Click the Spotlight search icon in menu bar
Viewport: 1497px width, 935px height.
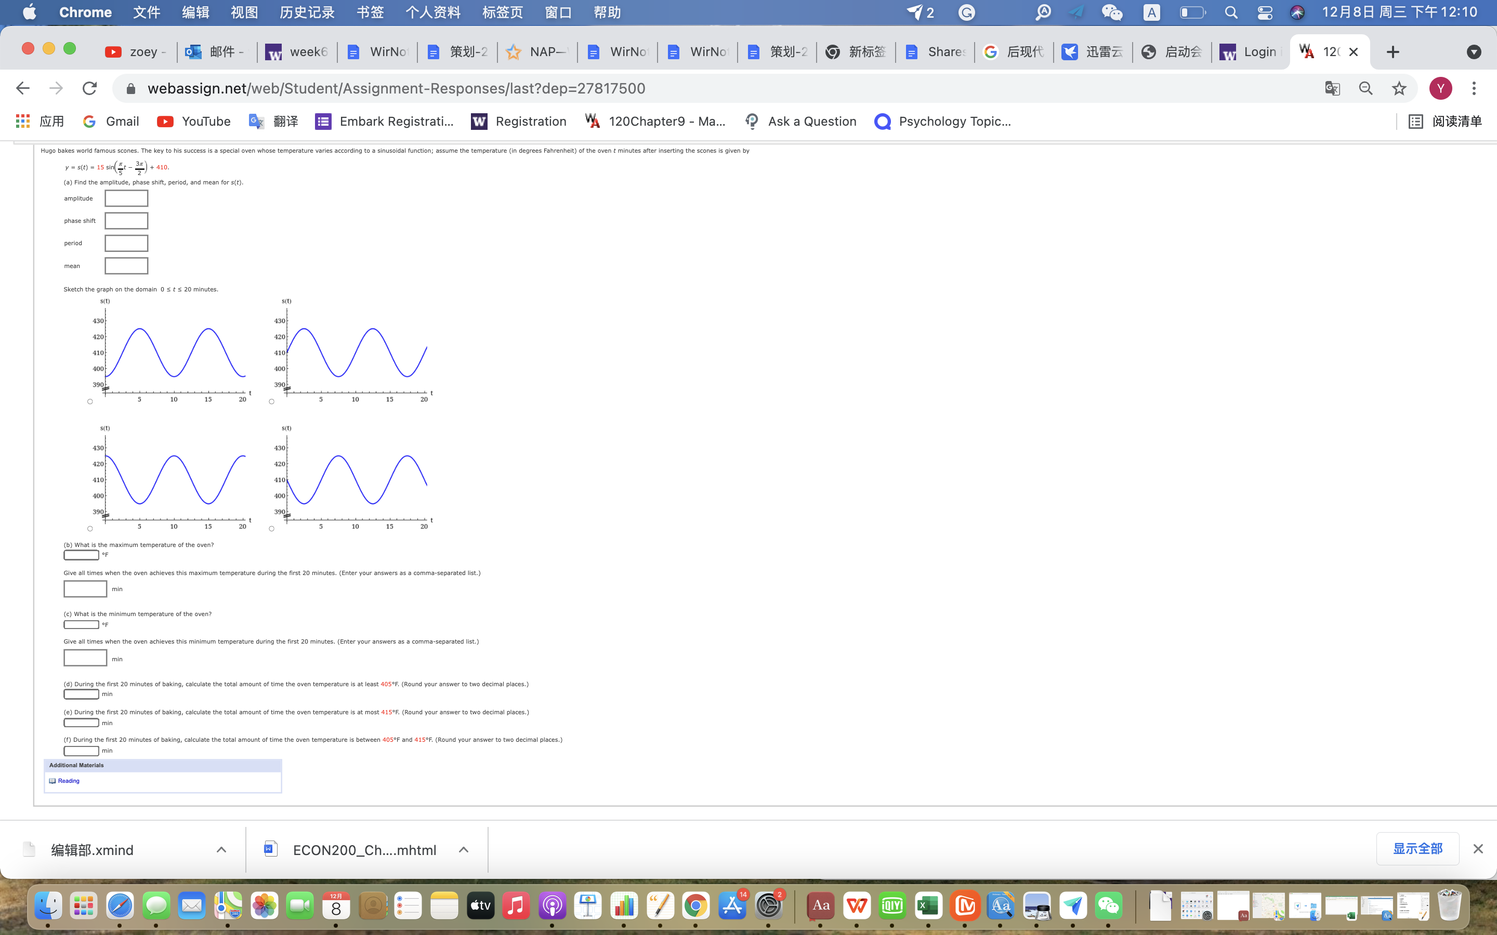coord(1231,12)
